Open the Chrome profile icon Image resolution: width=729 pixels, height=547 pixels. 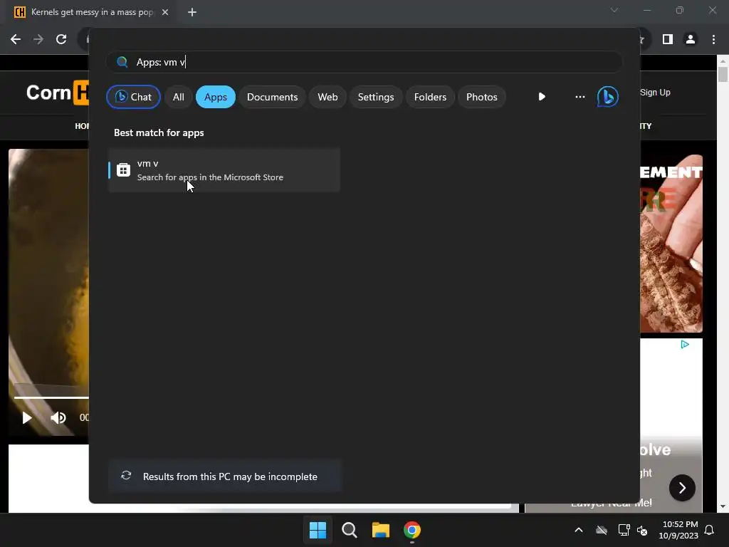pyautogui.click(x=691, y=39)
